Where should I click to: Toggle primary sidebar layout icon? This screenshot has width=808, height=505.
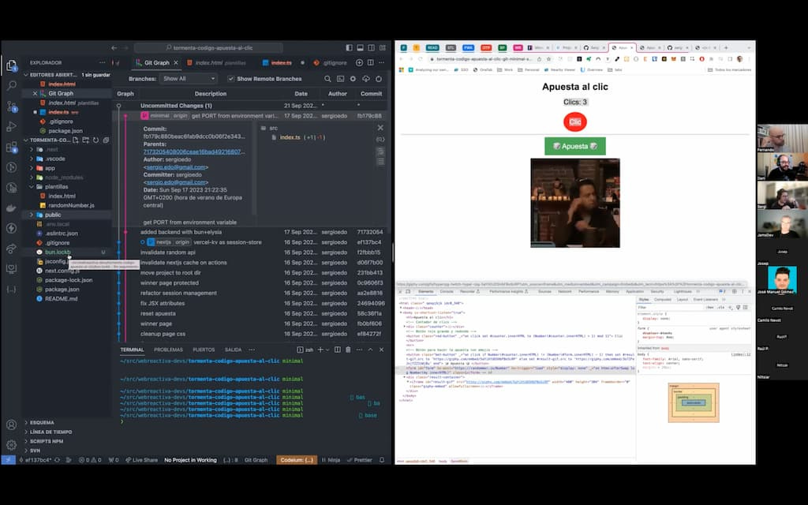coord(350,47)
